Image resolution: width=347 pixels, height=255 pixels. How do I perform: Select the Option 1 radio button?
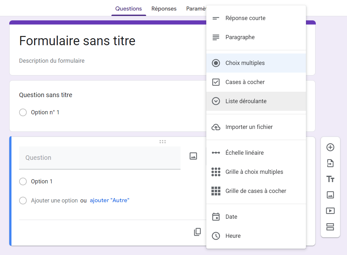(x=23, y=181)
